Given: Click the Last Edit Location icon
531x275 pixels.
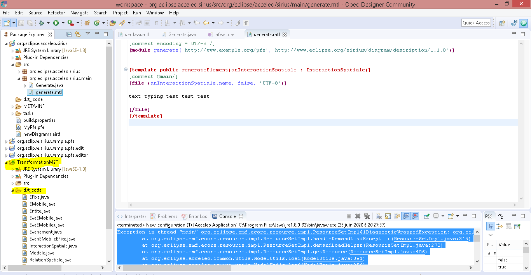Looking at the screenshot, I should pyautogui.click(x=197, y=23).
